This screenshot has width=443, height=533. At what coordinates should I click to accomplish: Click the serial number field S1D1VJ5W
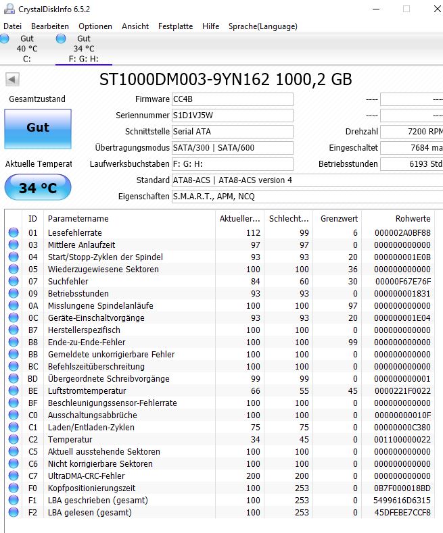coord(233,116)
